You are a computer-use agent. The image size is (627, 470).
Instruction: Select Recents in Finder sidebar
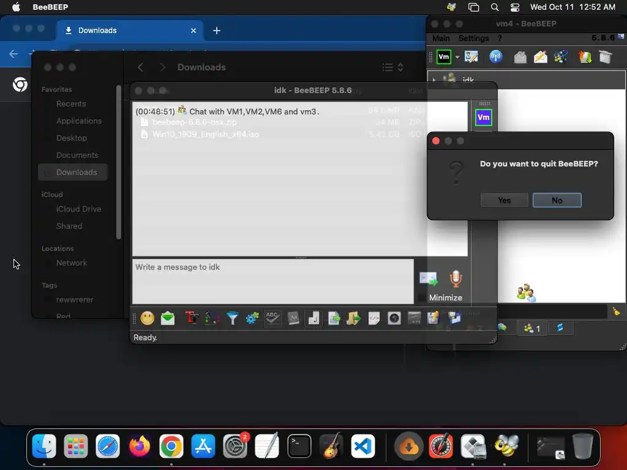pyautogui.click(x=71, y=104)
